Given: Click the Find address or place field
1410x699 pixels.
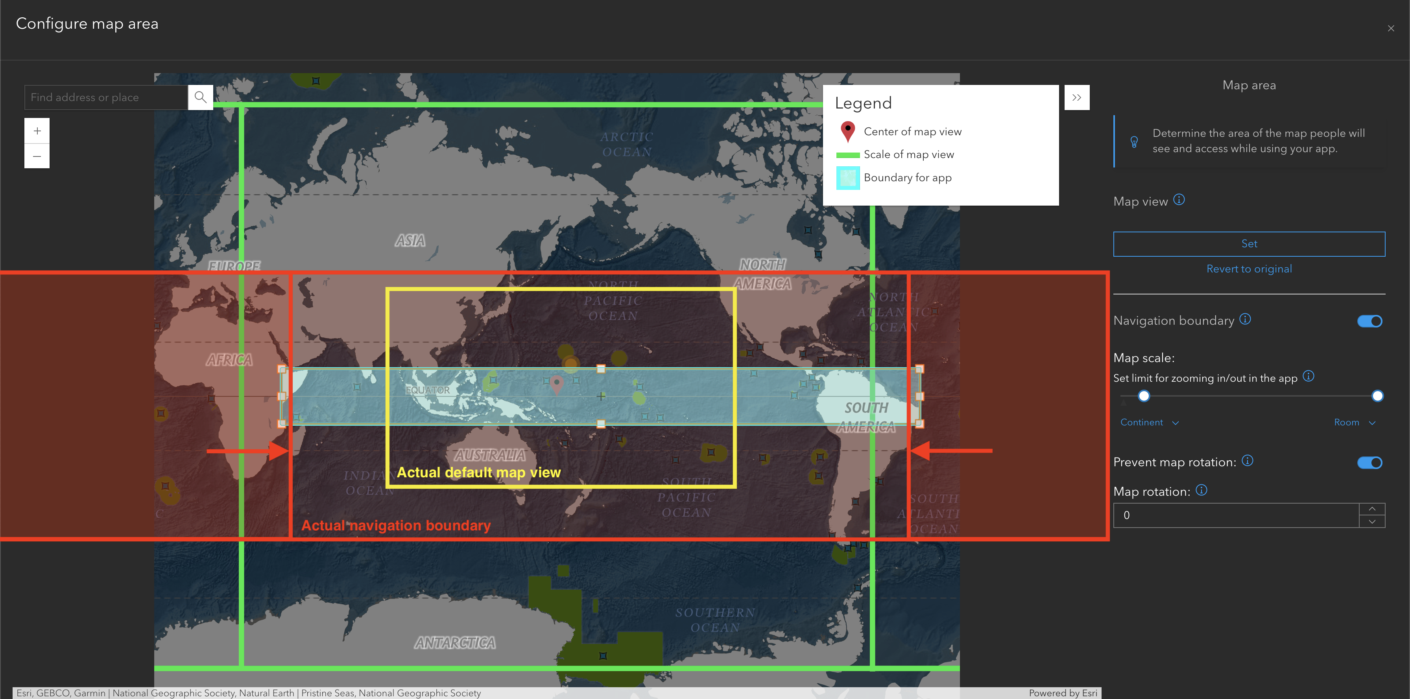Looking at the screenshot, I should [x=106, y=97].
